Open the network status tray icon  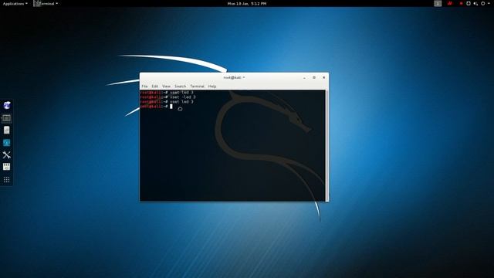point(469,3)
